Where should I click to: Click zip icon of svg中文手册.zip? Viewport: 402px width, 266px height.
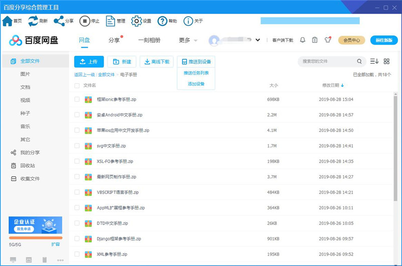(x=88, y=146)
